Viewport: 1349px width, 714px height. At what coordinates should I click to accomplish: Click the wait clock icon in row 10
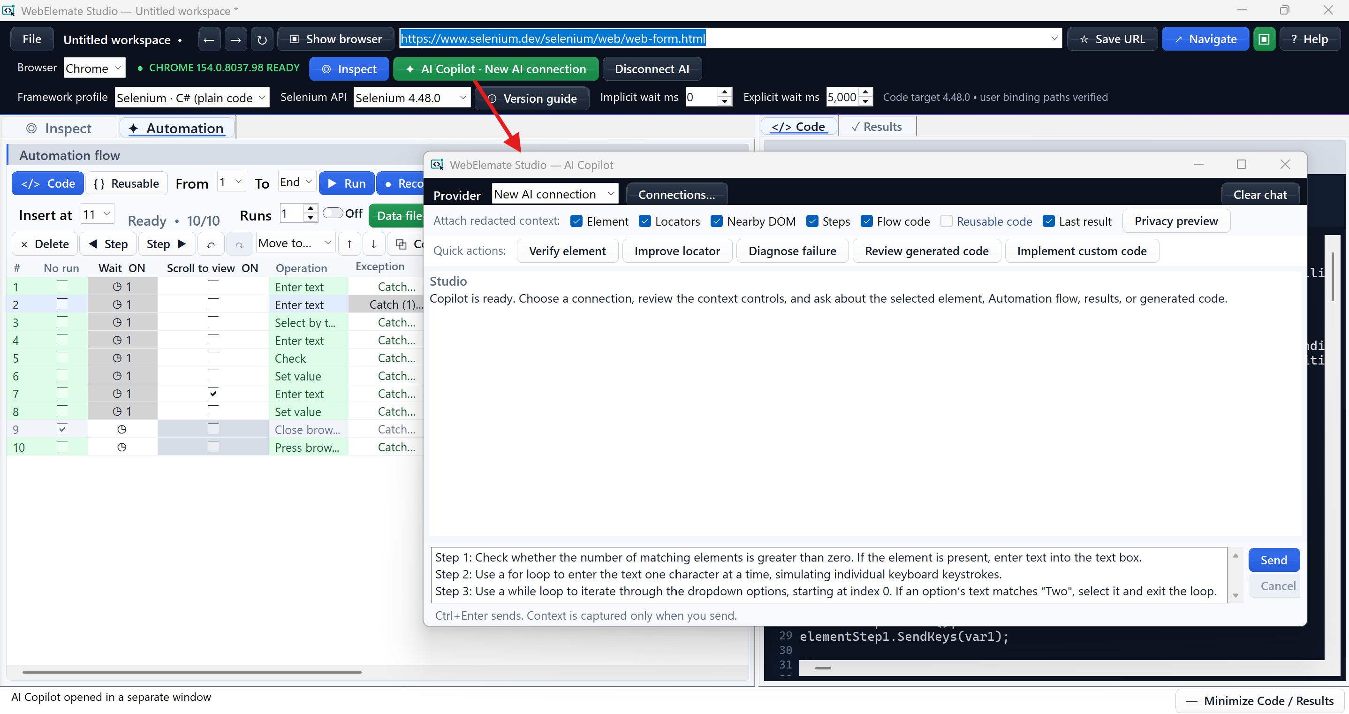pyautogui.click(x=122, y=448)
